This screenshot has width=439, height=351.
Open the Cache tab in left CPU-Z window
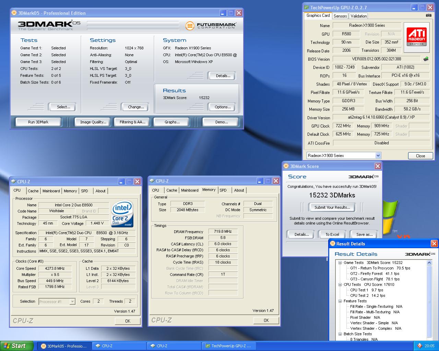[33, 191]
